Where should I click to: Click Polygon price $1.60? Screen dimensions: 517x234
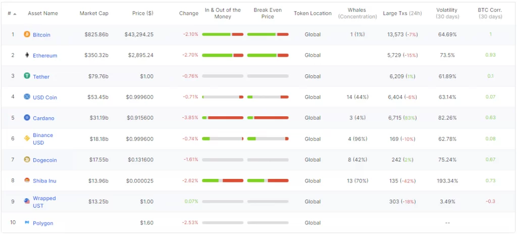click(x=147, y=223)
